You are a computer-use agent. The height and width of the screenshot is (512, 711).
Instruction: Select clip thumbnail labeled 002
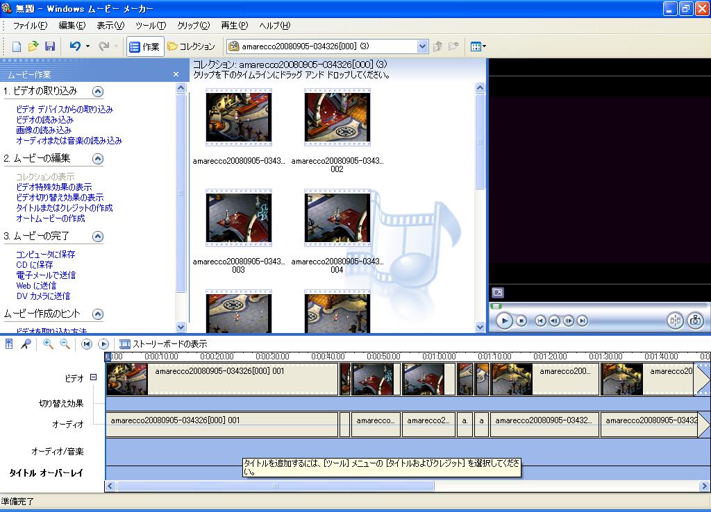click(x=337, y=117)
